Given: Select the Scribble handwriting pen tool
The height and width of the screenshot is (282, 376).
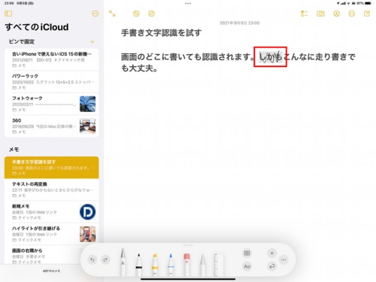Looking at the screenshot, I should click(x=123, y=262).
